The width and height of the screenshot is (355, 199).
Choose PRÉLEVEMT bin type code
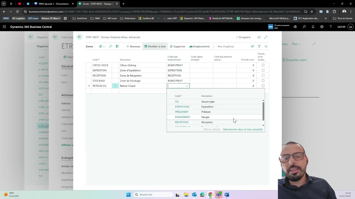(182, 112)
